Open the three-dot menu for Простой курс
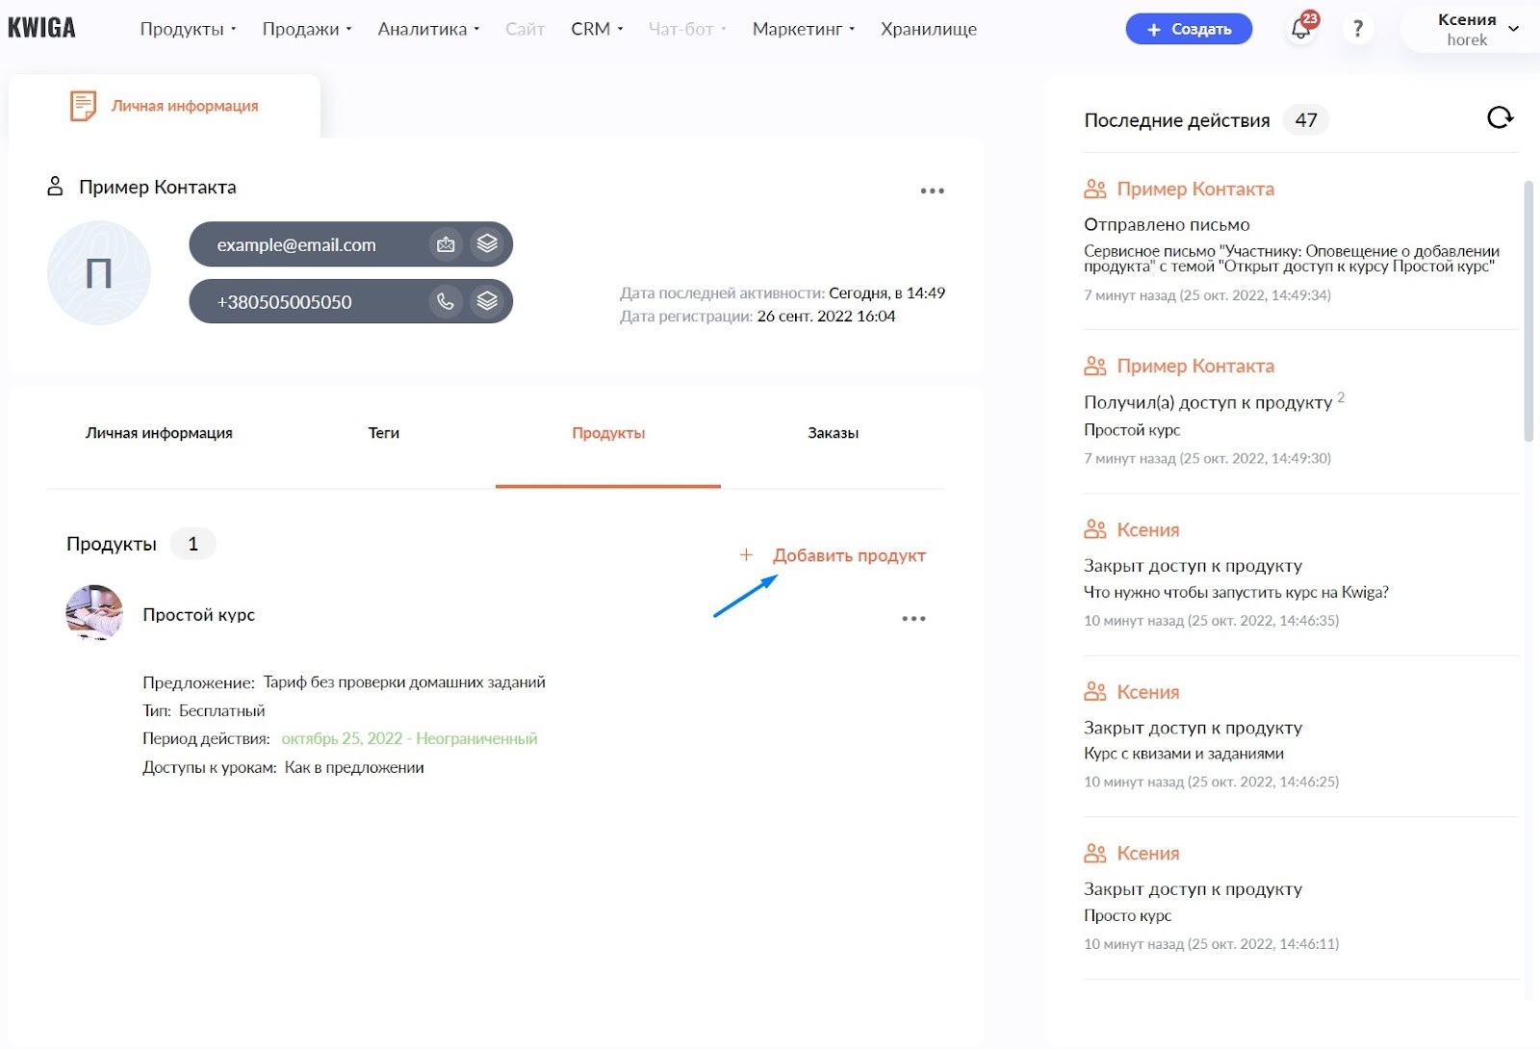 click(x=913, y=619)
